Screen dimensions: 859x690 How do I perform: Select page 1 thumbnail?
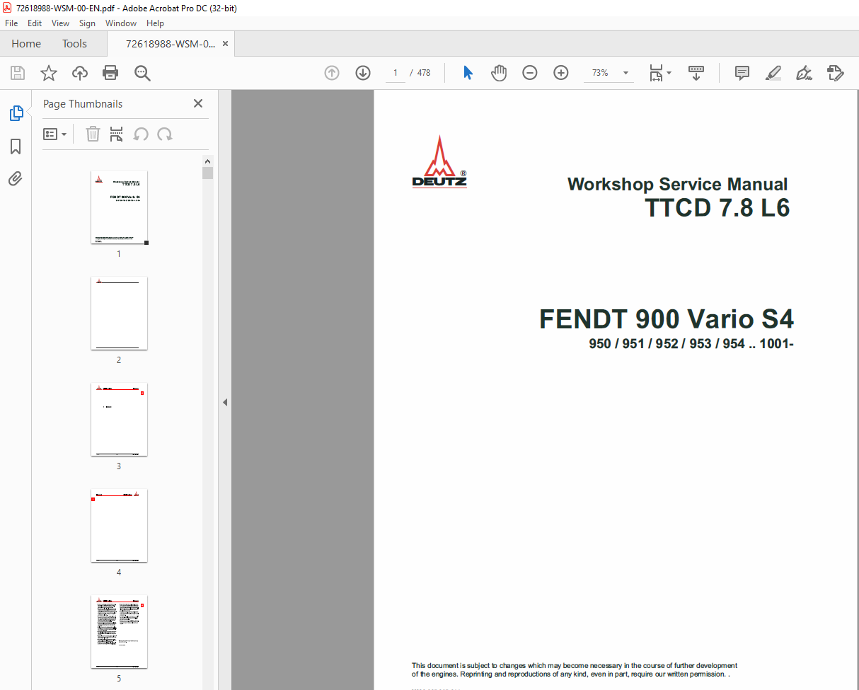119,207
